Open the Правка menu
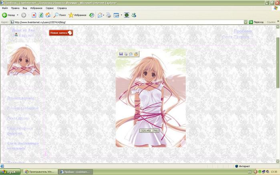Image resolution: width=280 pixels, height=175 pixels. pyautogui.click(x=15, y=8)
